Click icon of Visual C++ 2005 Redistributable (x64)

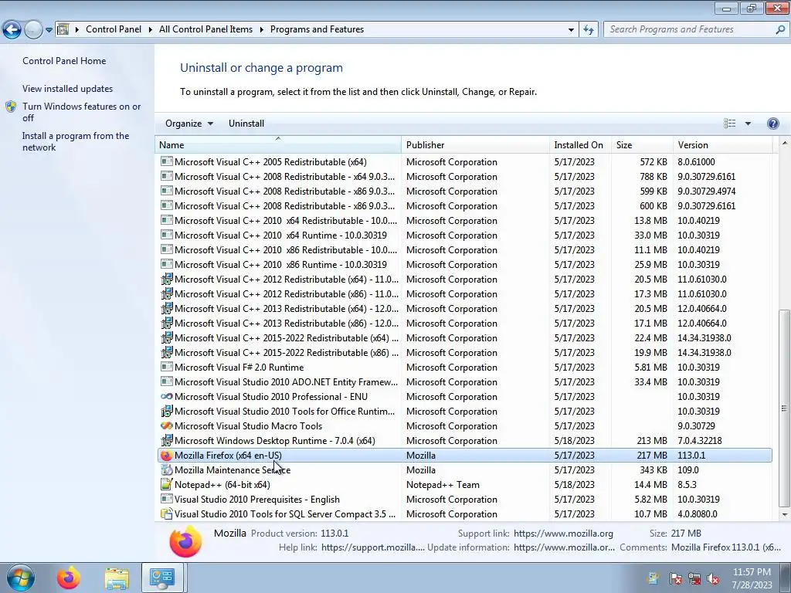167,161
